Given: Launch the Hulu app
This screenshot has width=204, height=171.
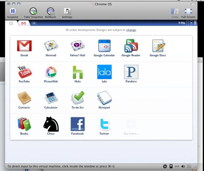Looking at the screenshot, I should [x=78, y=72].
